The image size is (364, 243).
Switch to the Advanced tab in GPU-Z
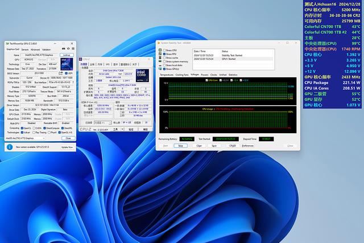tap(35, 50)
